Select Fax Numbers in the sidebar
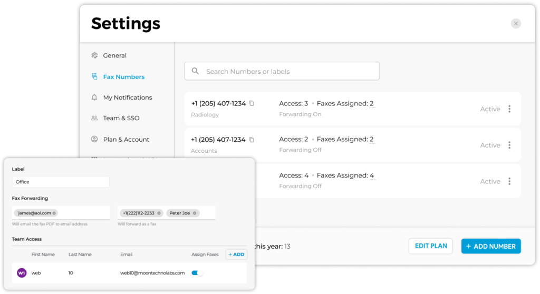Image resolution: width=540 pixels, height=294 pixels. point(123,77)
